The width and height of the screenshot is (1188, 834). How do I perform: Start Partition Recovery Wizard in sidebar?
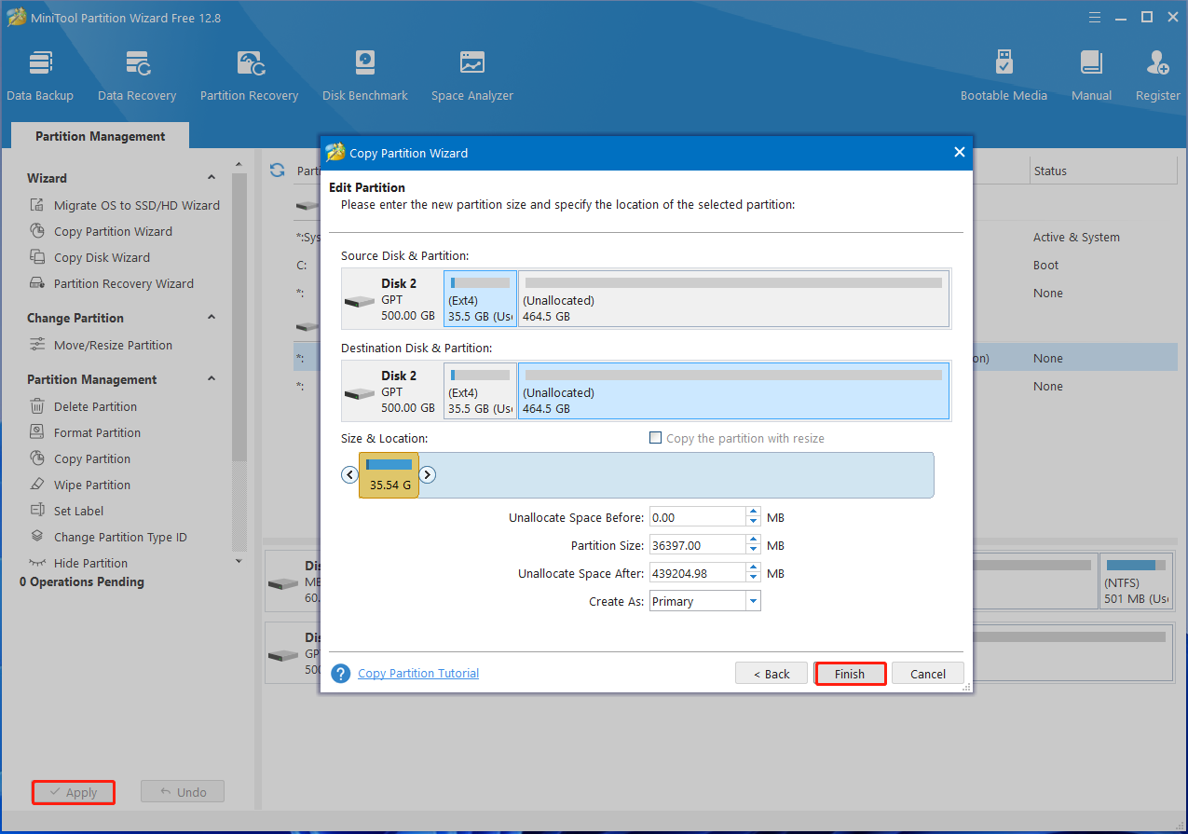click(x=112, y=283)
